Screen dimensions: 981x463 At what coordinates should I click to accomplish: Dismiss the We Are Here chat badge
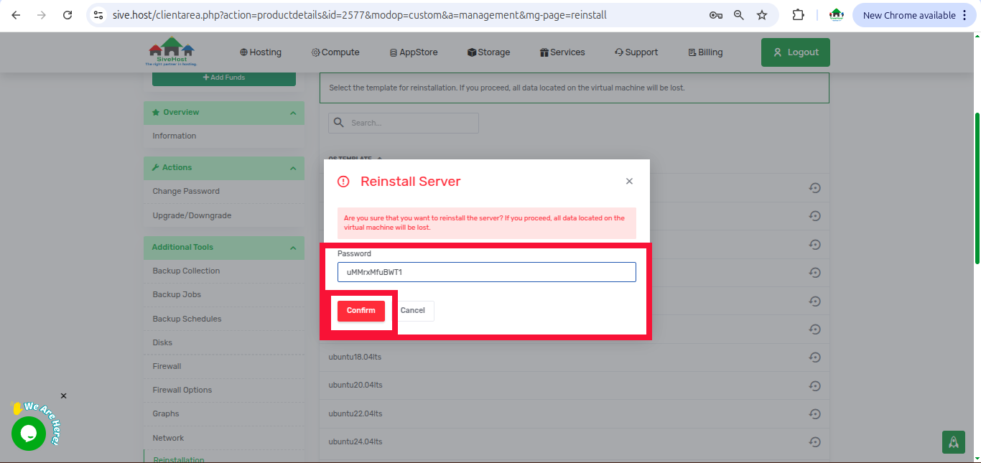pyautogui.click(x=63, y=396)
